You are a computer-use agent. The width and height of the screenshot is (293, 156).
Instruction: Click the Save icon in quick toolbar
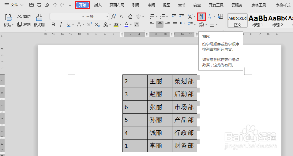[x=32, y=5]
